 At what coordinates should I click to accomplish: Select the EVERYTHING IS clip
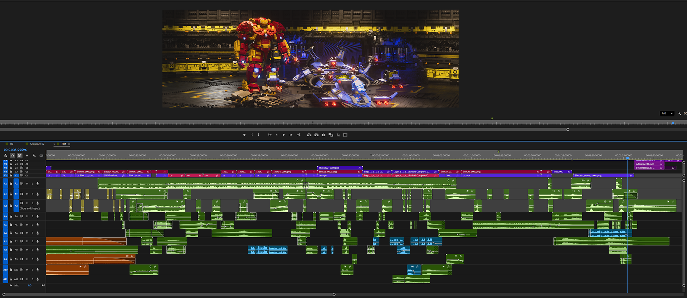pos(649,168)
